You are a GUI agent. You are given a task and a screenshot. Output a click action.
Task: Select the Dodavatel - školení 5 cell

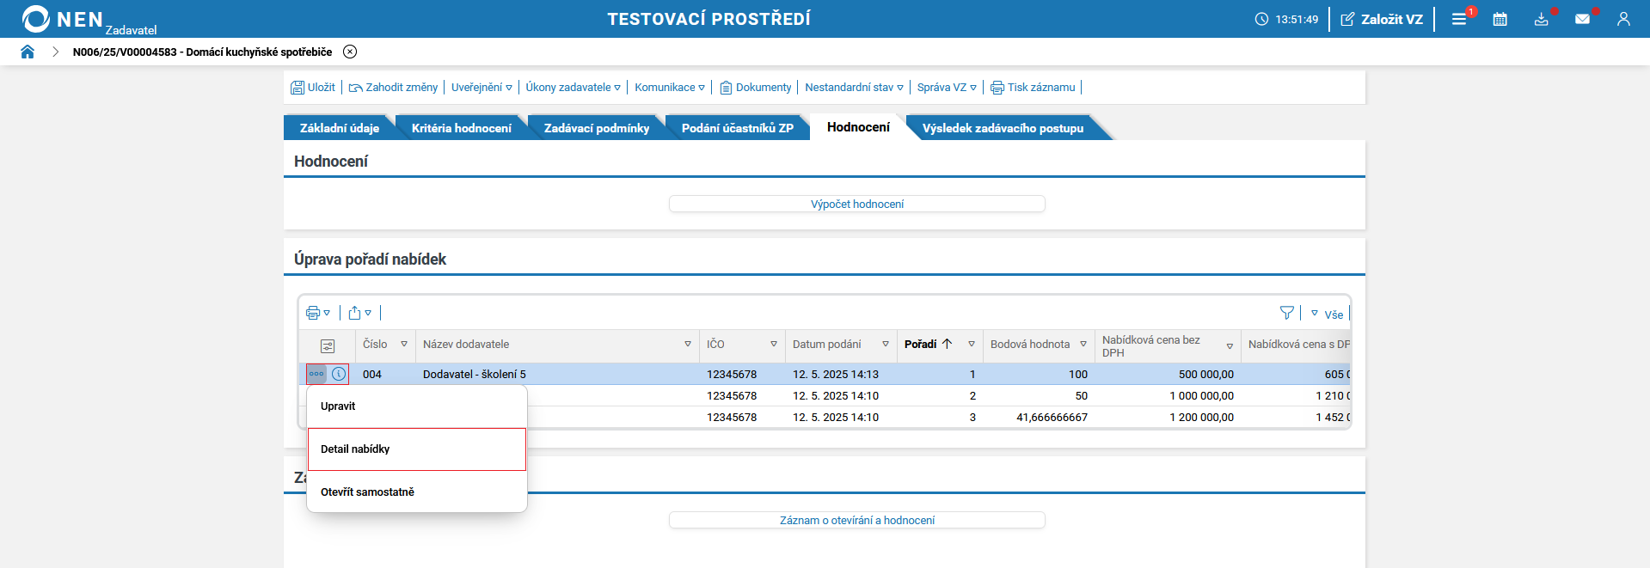coord(557,374)
